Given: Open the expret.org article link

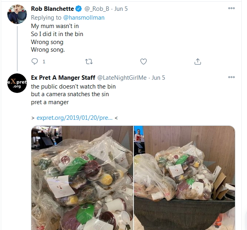Looking at the screenshot, I should click(x=75, y=118).
